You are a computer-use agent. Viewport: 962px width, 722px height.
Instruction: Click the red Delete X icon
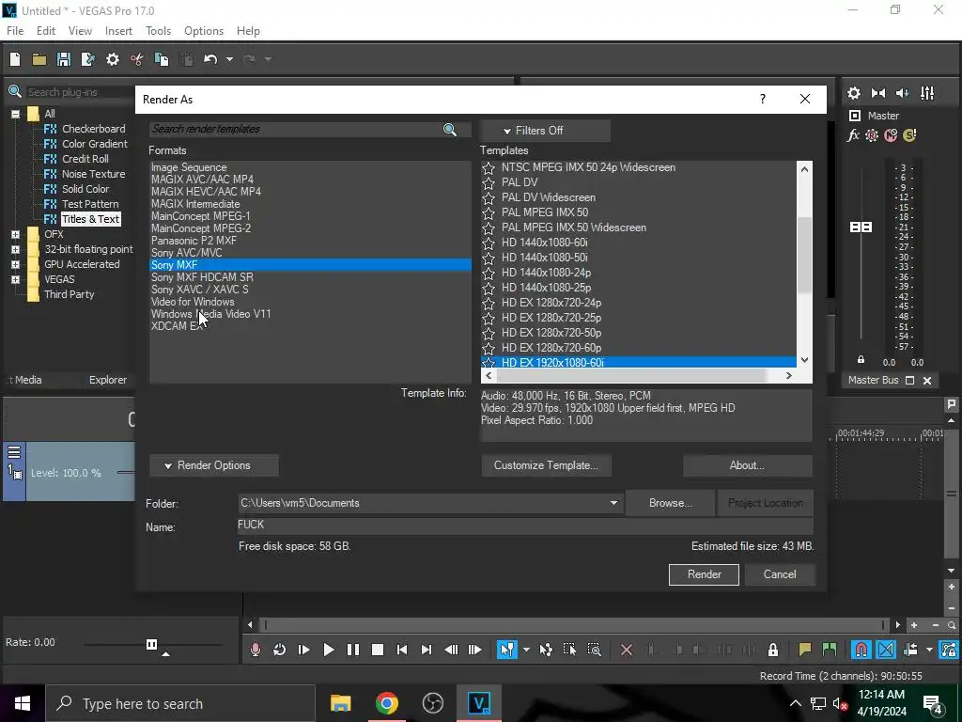627,650
